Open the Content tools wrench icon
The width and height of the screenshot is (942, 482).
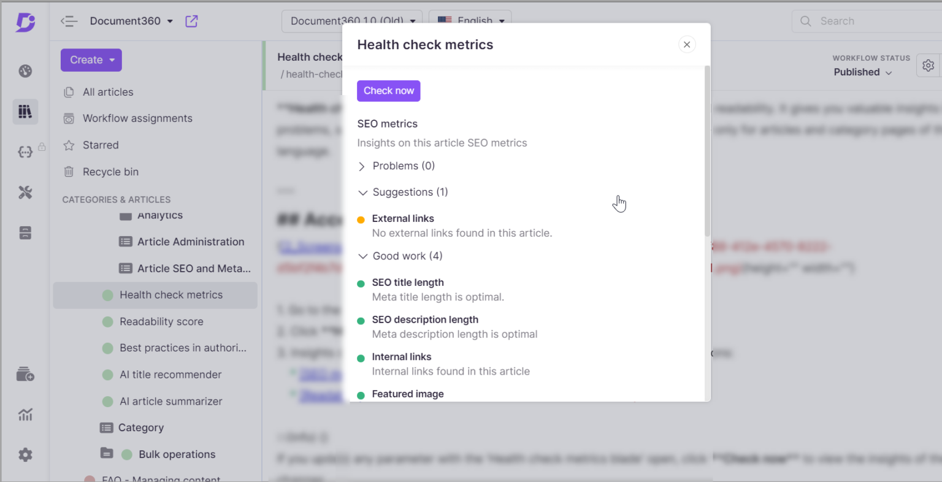click(25, 193)
